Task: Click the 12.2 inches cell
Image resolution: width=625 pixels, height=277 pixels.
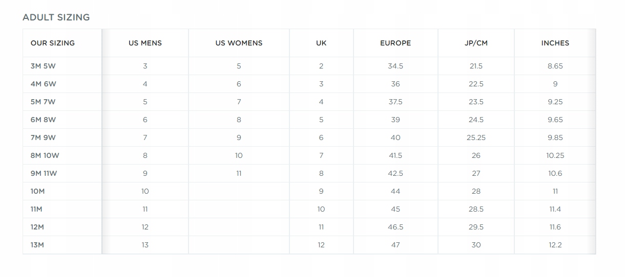Action: point(555,245)
